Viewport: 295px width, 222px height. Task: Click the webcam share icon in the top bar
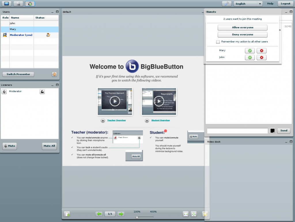coord(18,3)
